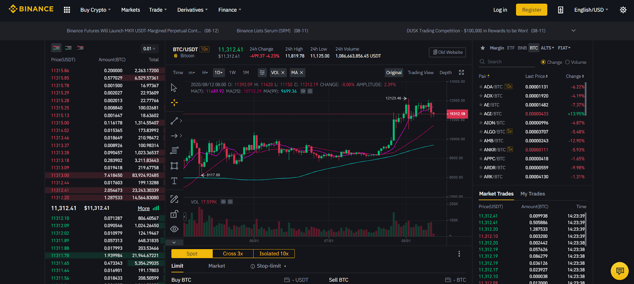Open the ALTS markets dropdown
The height and width of the screenshot is (284, 634).
[x=548, y=48]
